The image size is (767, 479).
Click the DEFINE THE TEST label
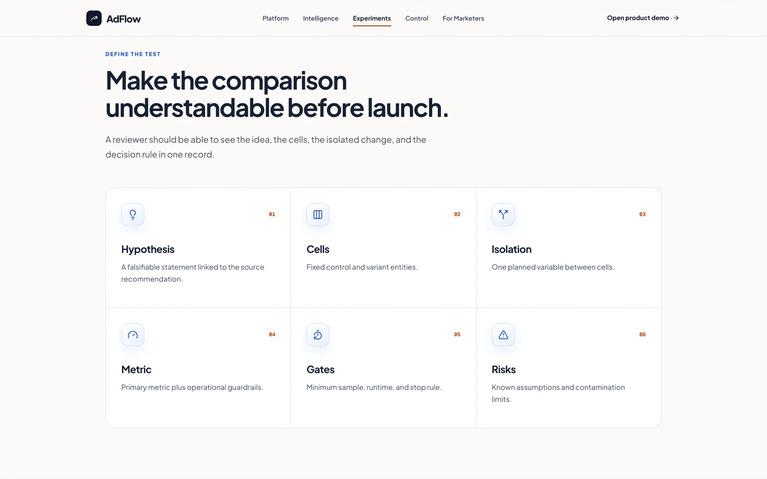point(133,54)
